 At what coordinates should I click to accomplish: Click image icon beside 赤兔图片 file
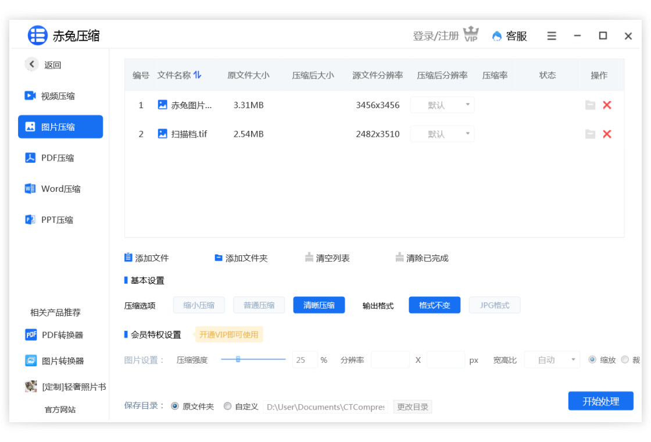(162, 105)
